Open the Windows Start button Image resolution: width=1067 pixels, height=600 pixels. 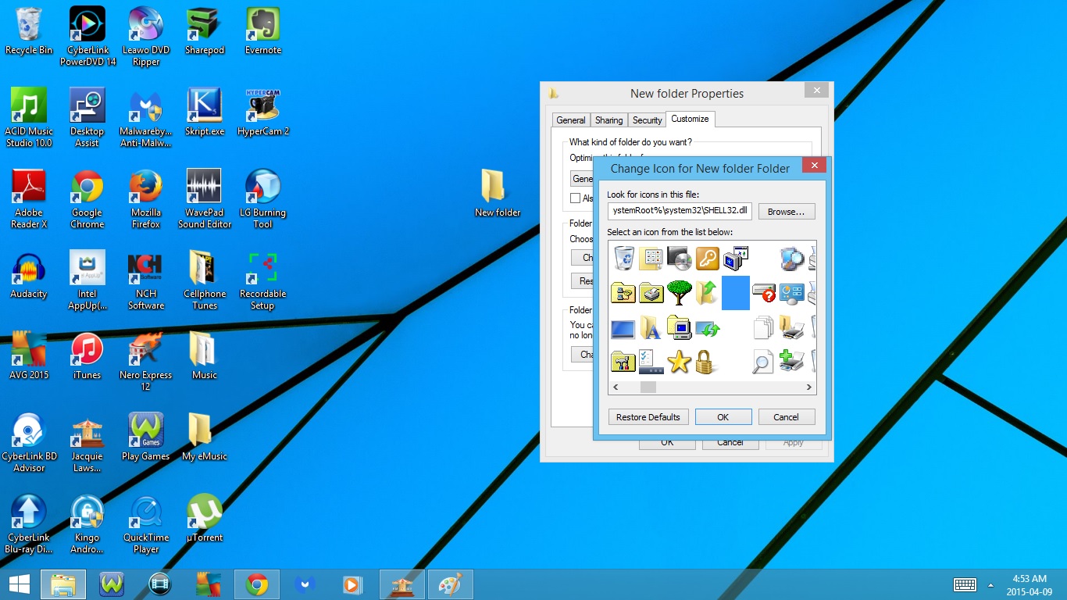click(x=19, y=584)
